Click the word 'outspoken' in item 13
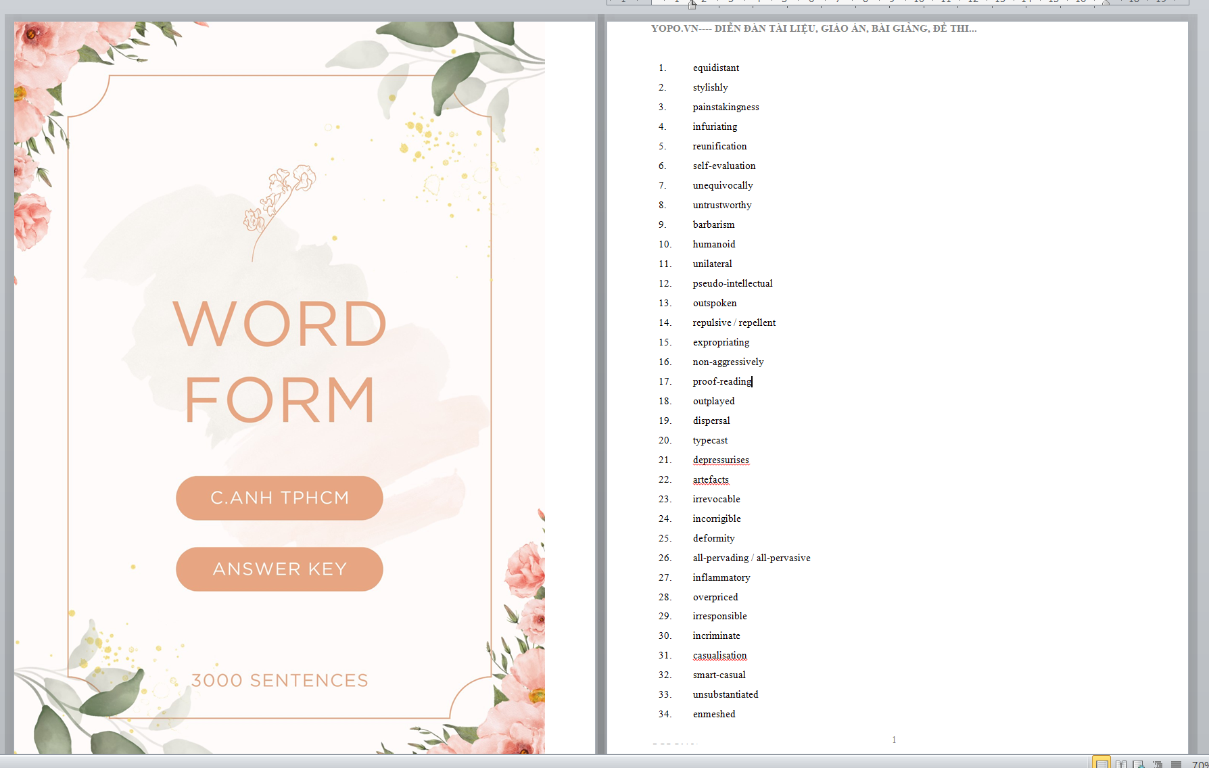The image size is (1209, 768). [x=715, y=303]
